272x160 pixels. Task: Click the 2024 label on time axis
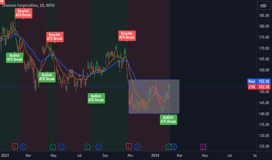[x=155, y=155]
